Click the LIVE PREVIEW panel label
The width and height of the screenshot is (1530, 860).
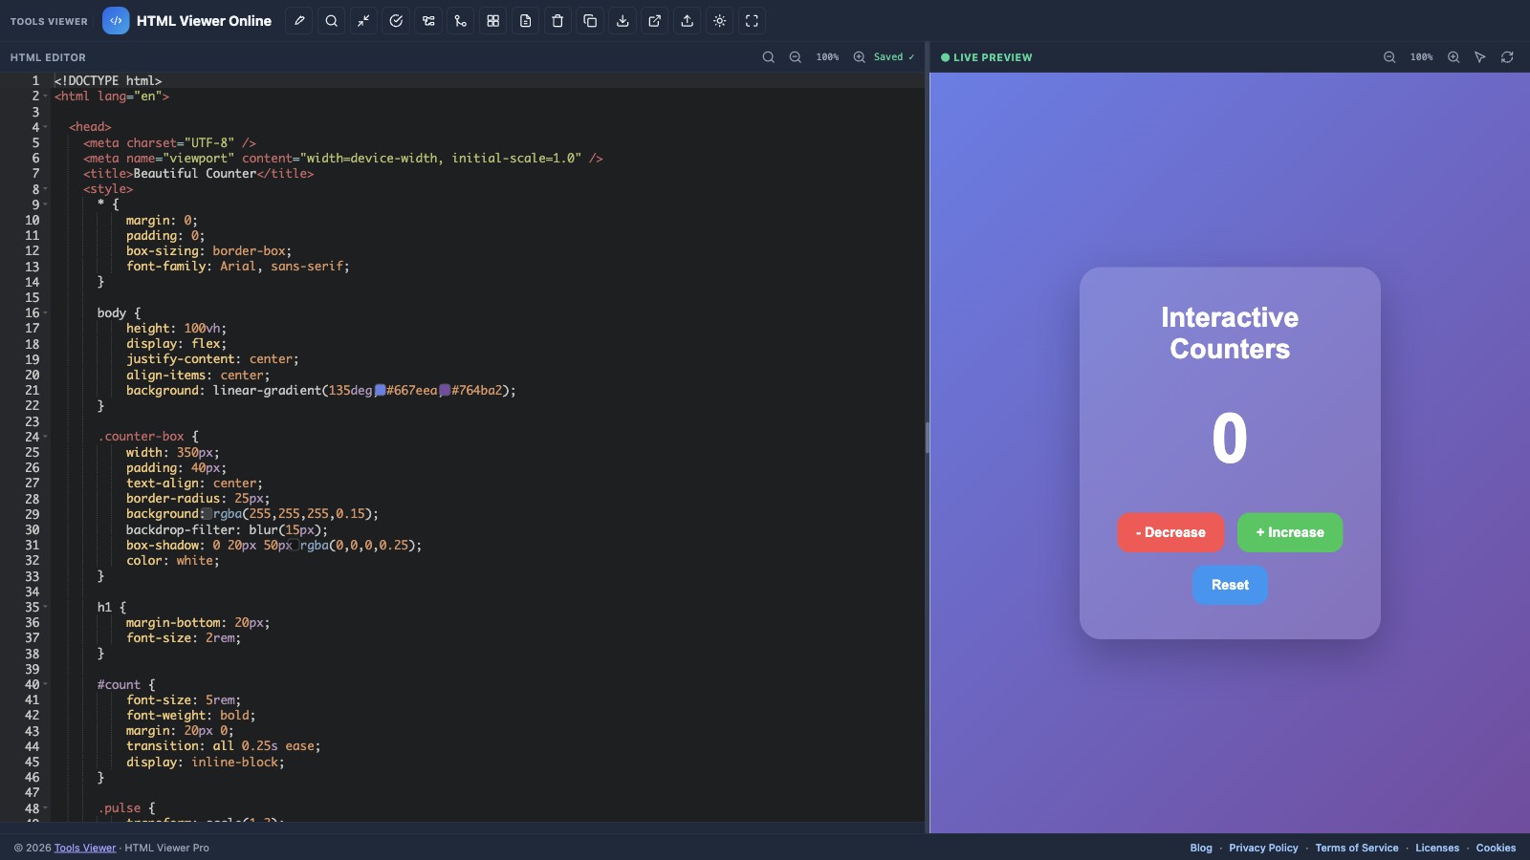(993, 57)
